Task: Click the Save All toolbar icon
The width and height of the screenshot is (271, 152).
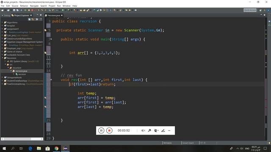Action: (17, 10)
